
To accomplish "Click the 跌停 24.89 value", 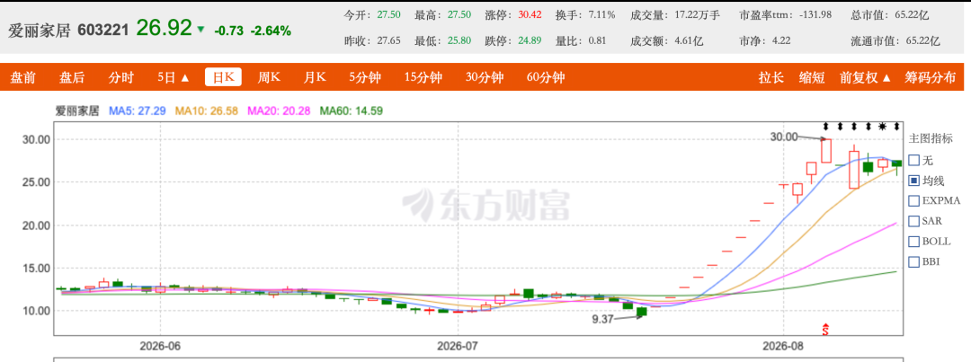I will coord(530,40).
